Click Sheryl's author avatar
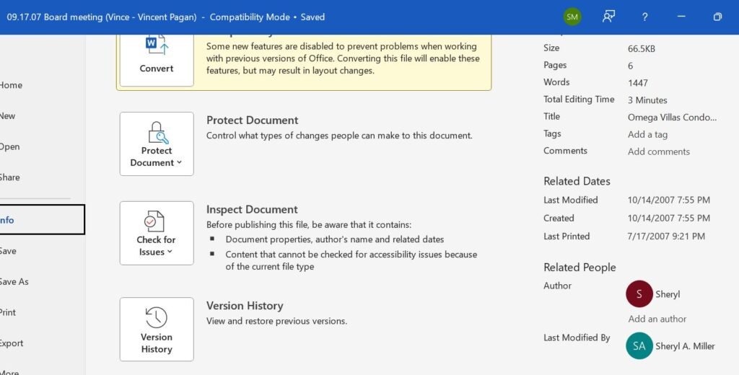 tap(639, 294)
